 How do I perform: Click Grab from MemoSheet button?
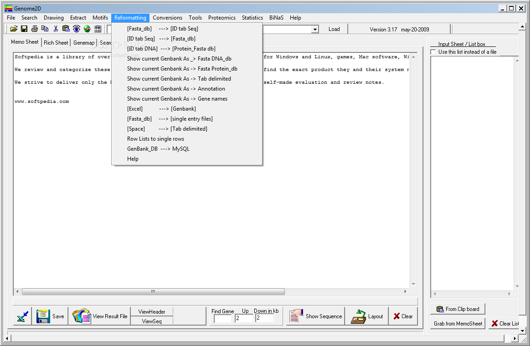[458, 323]
